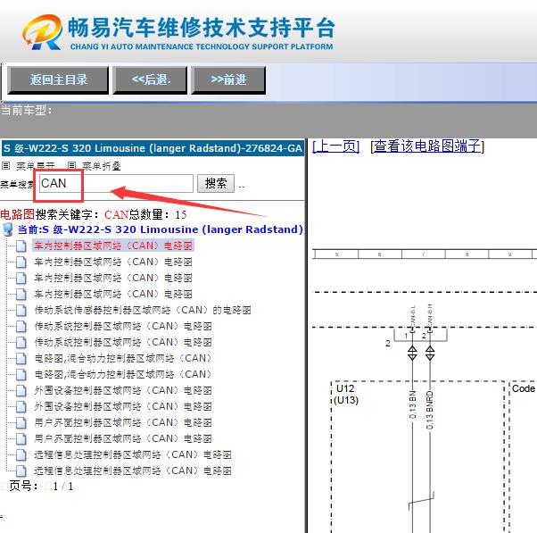This screenshot has width=537, height=533.
Task: Expand all menus with the 菜单展开 icon
Action: click(6, 166)
